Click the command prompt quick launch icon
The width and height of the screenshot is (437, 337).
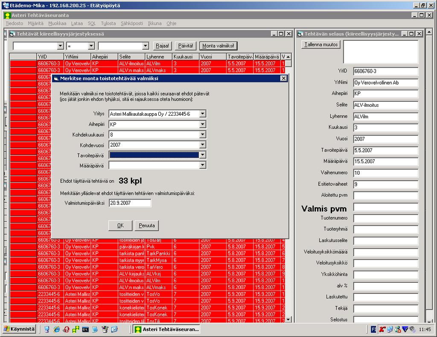tap(85, 329)
